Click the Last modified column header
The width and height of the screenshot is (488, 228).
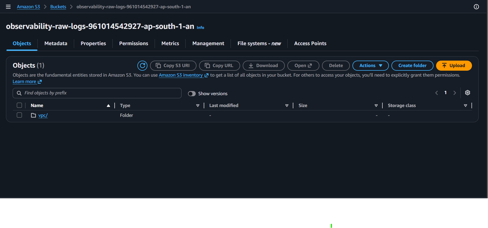(x=224, y=105)
